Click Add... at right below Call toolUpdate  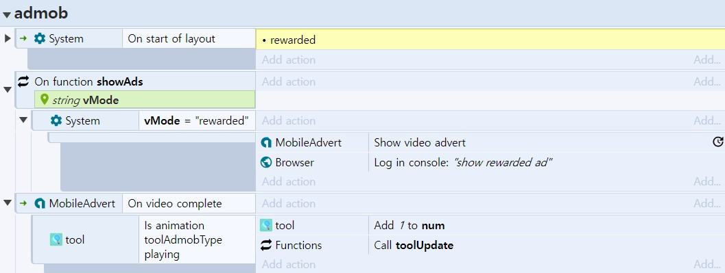click(707, 264)
